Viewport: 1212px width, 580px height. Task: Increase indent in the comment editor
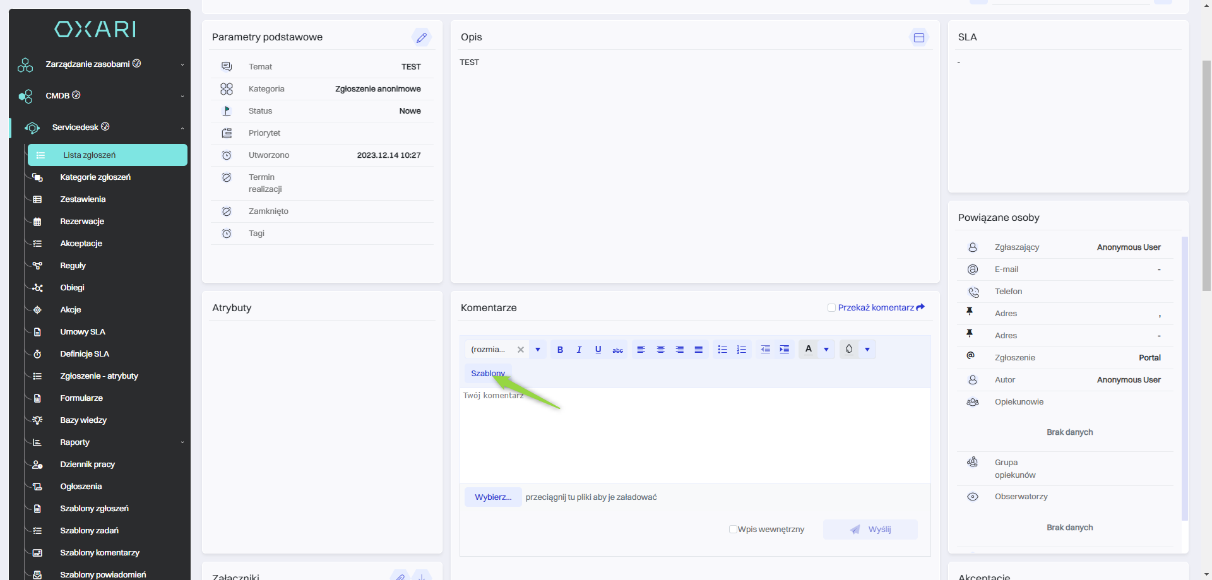tap(784, 350)
